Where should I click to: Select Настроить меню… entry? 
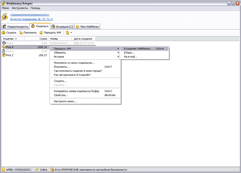(85, 101)
